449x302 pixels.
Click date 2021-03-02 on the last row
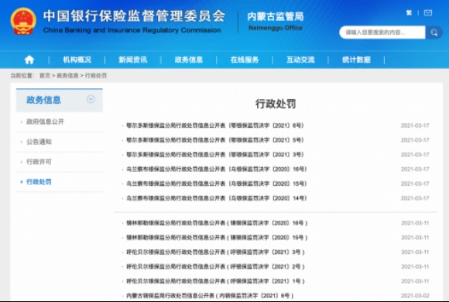[x=415, y=296]
